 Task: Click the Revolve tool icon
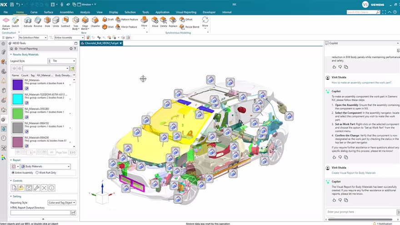[x=38, y=21]
